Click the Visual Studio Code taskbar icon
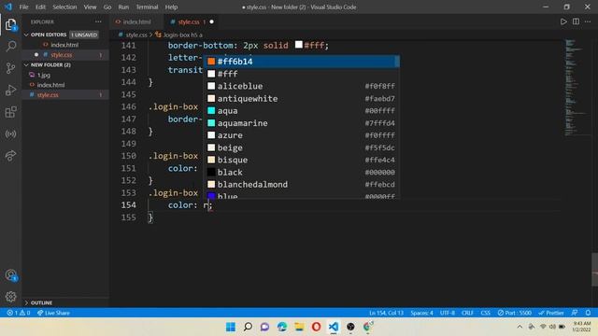This screenshot has height=336, width=598. [x=334, y=327]
